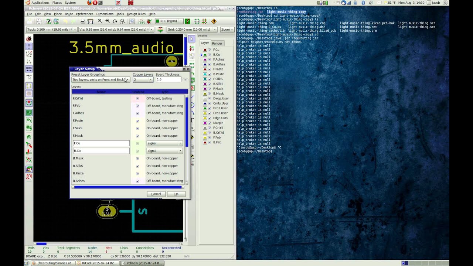Open GNOME Places menu

(57, 3)
